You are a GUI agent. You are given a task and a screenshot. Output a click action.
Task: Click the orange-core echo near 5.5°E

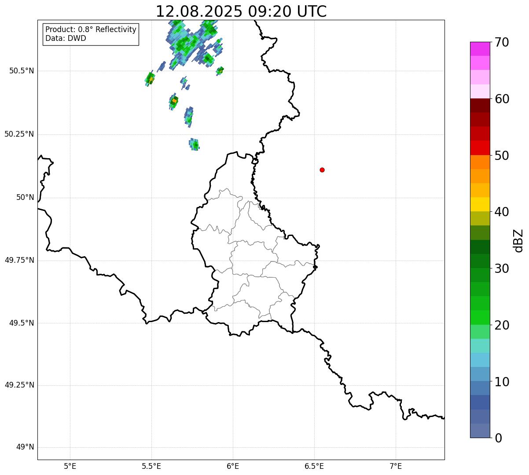[150, 79]
